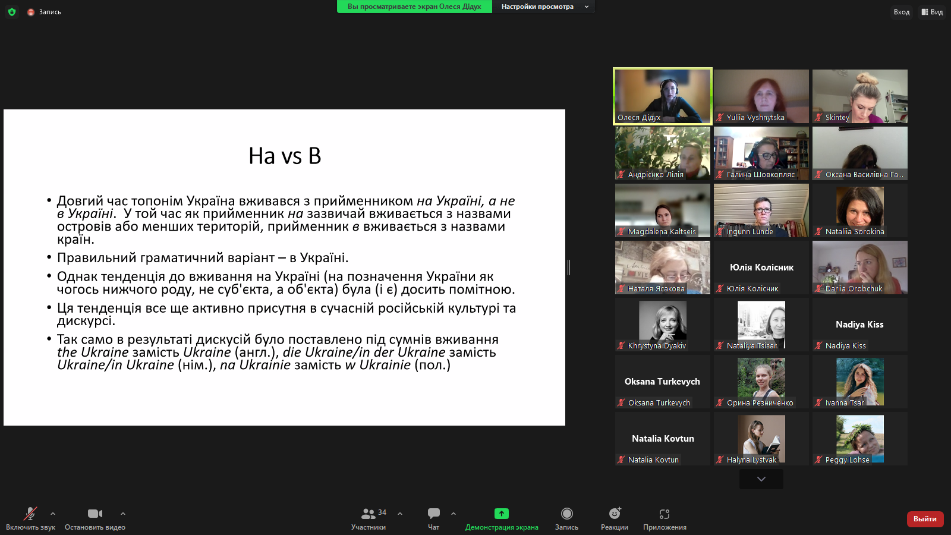Select Олеся Дідух video thumbnail

(x=663, y=96)
